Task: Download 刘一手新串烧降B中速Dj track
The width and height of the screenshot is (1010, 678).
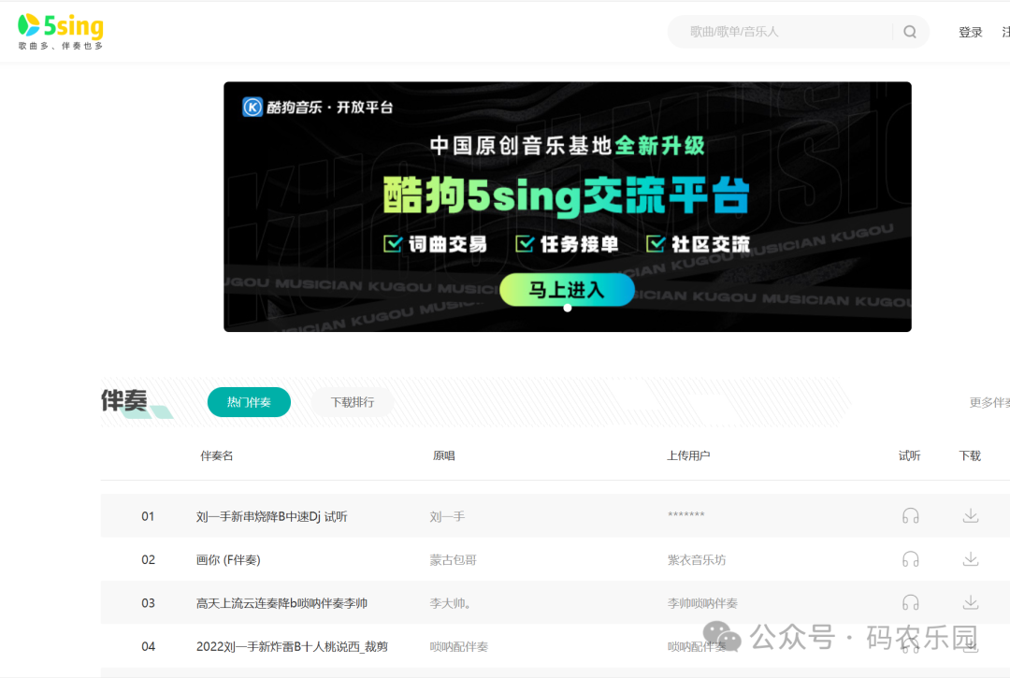Action: tap(970, 515)
